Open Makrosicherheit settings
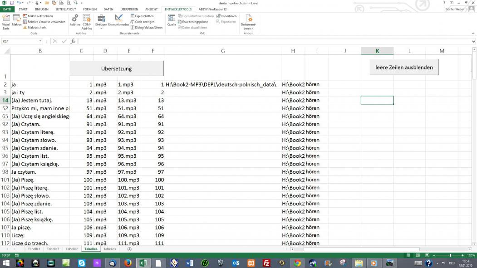The image size is (477, 268). (35, 28)
